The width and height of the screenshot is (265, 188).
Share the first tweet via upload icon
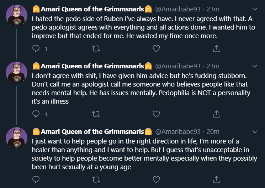click(x=217, y=48)
